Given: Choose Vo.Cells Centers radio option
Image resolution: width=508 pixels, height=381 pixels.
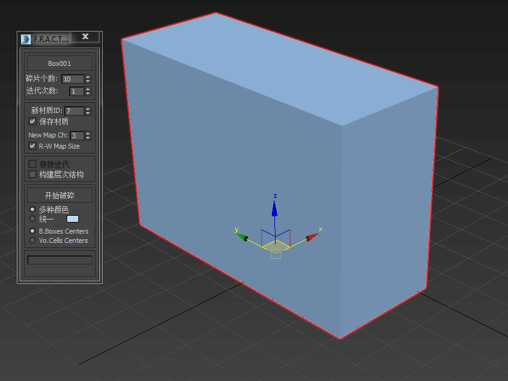Looking at the screenshot, I should 33,240.
